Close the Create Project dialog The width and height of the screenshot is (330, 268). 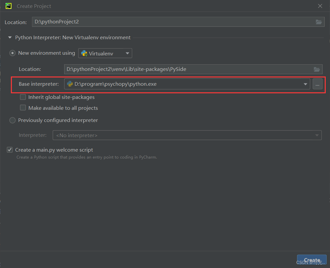[x=320, y=6]
